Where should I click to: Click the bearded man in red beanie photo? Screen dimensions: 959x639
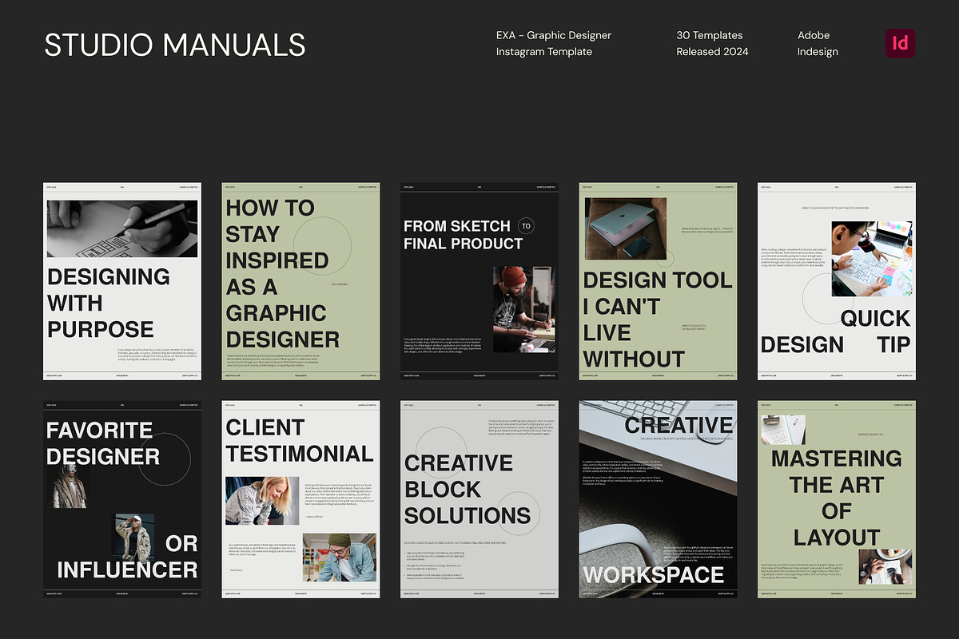tap(523, 309)
